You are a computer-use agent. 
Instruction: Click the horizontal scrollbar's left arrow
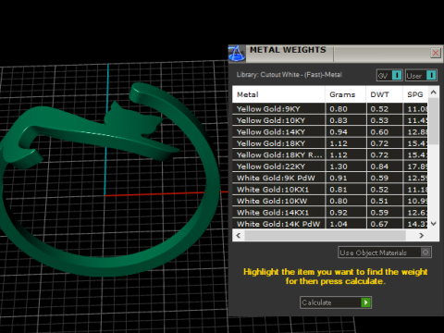point(238,236)
